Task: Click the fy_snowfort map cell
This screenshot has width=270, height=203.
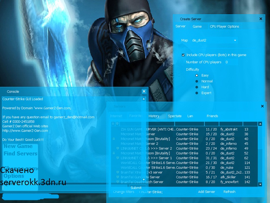Action: click(x=230, y=182)
